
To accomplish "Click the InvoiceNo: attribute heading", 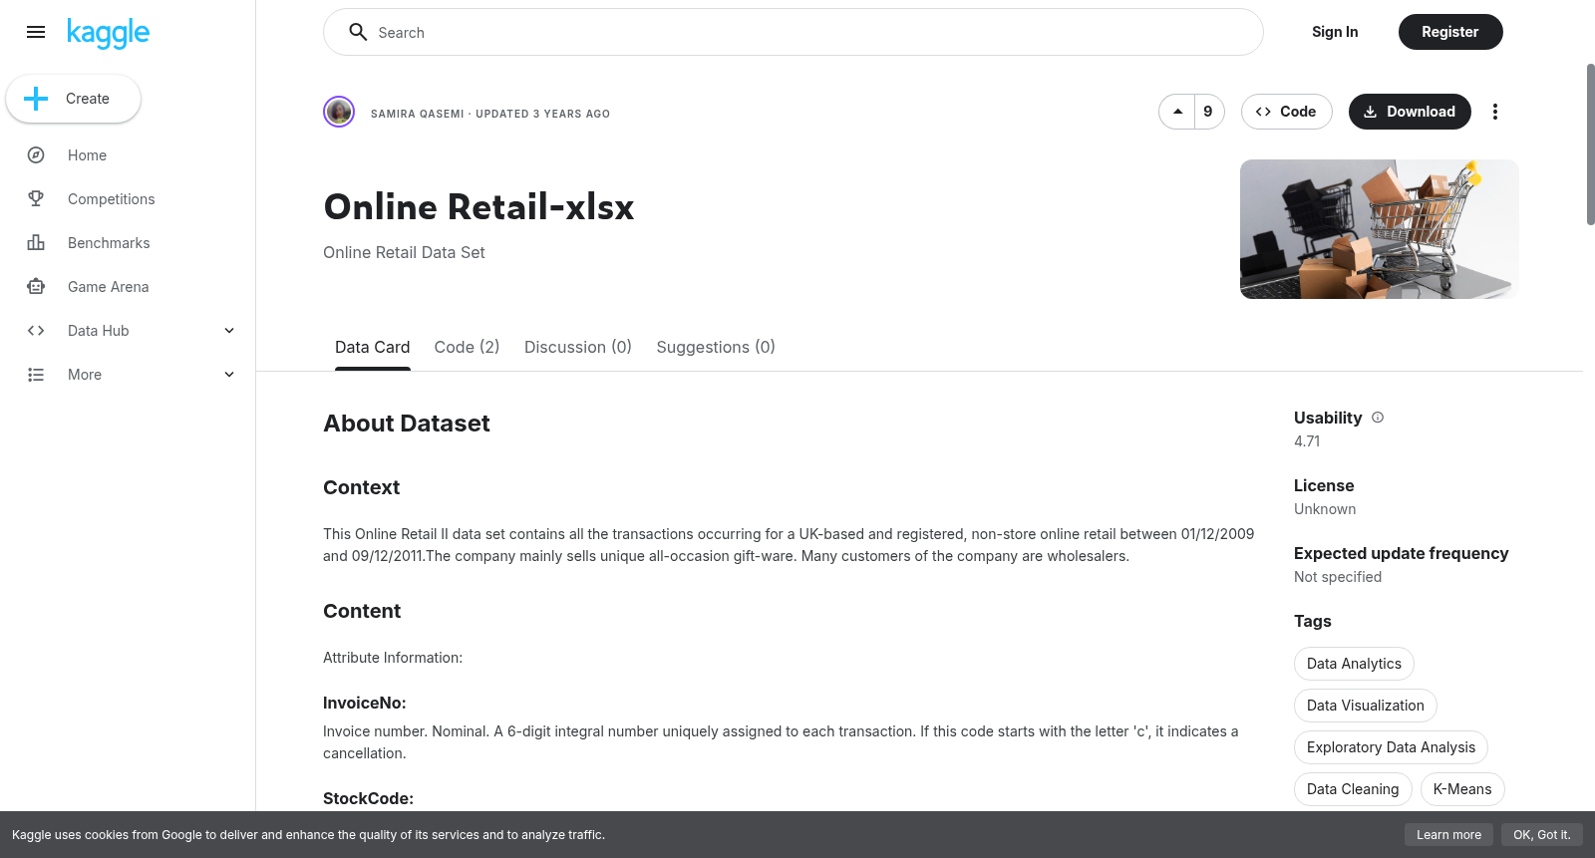I will tap(365, 703).
